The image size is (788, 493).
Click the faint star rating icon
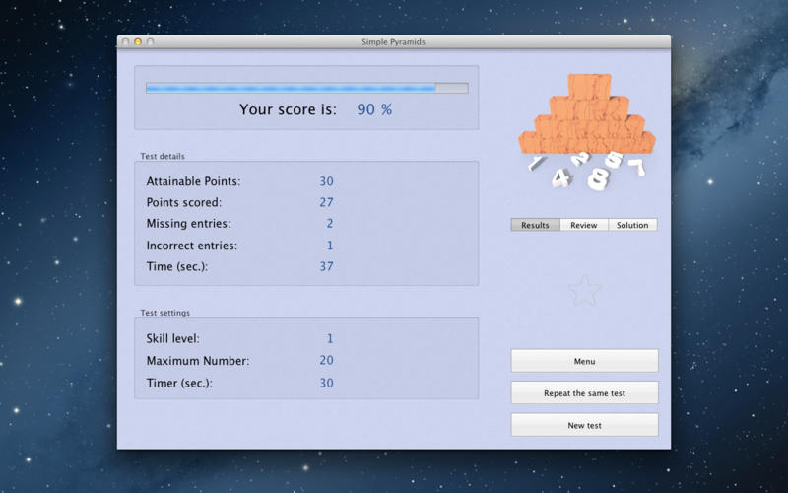pos(584,290)
